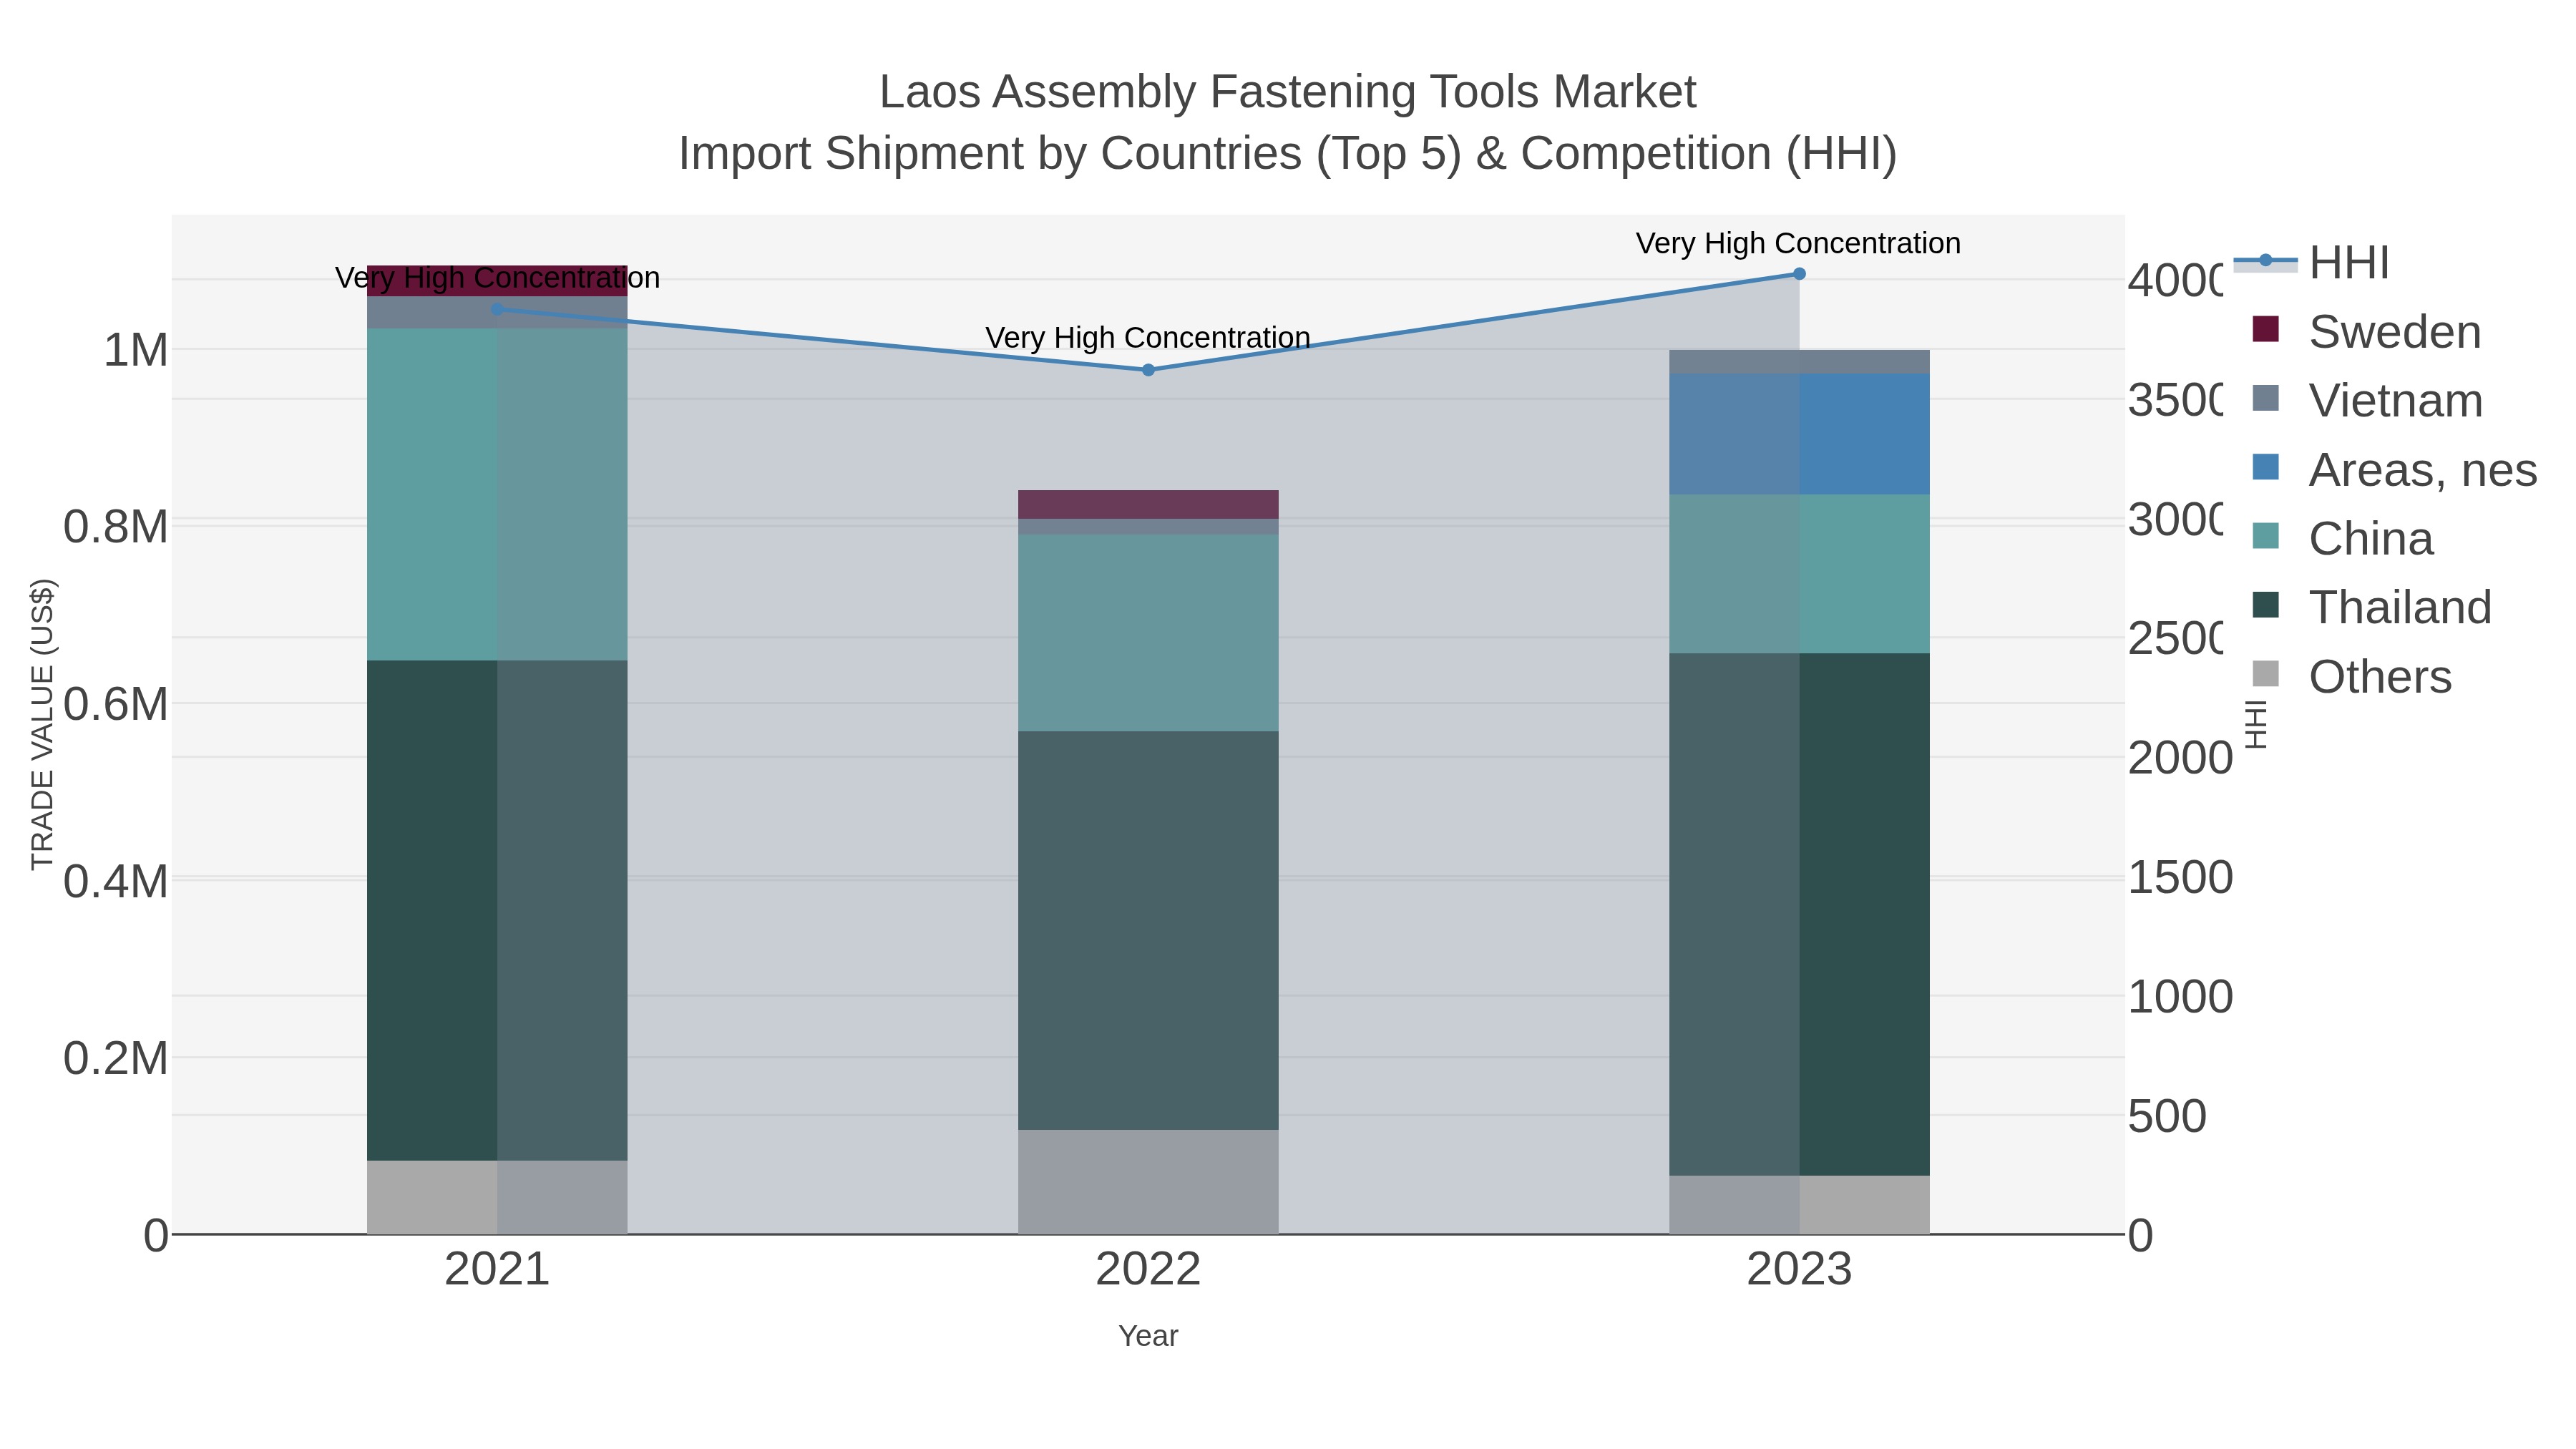Click the vertical HHI axis title

click(x=2255, y=724)
